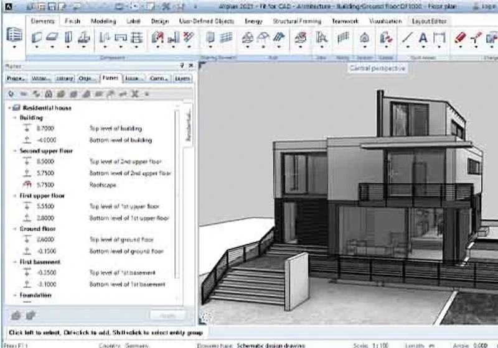Open the dropdown arrow beneath the Wall tool
Image resolution: width=498 pixels, height=348 pixels.
point(37,47)
